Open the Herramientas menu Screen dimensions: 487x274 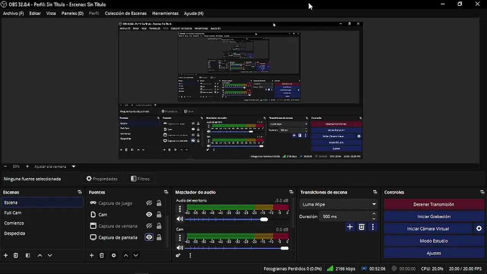165,13
